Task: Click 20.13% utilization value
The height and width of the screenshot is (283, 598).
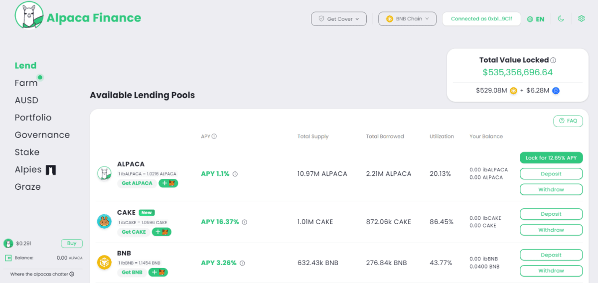Action: point(440,174)
